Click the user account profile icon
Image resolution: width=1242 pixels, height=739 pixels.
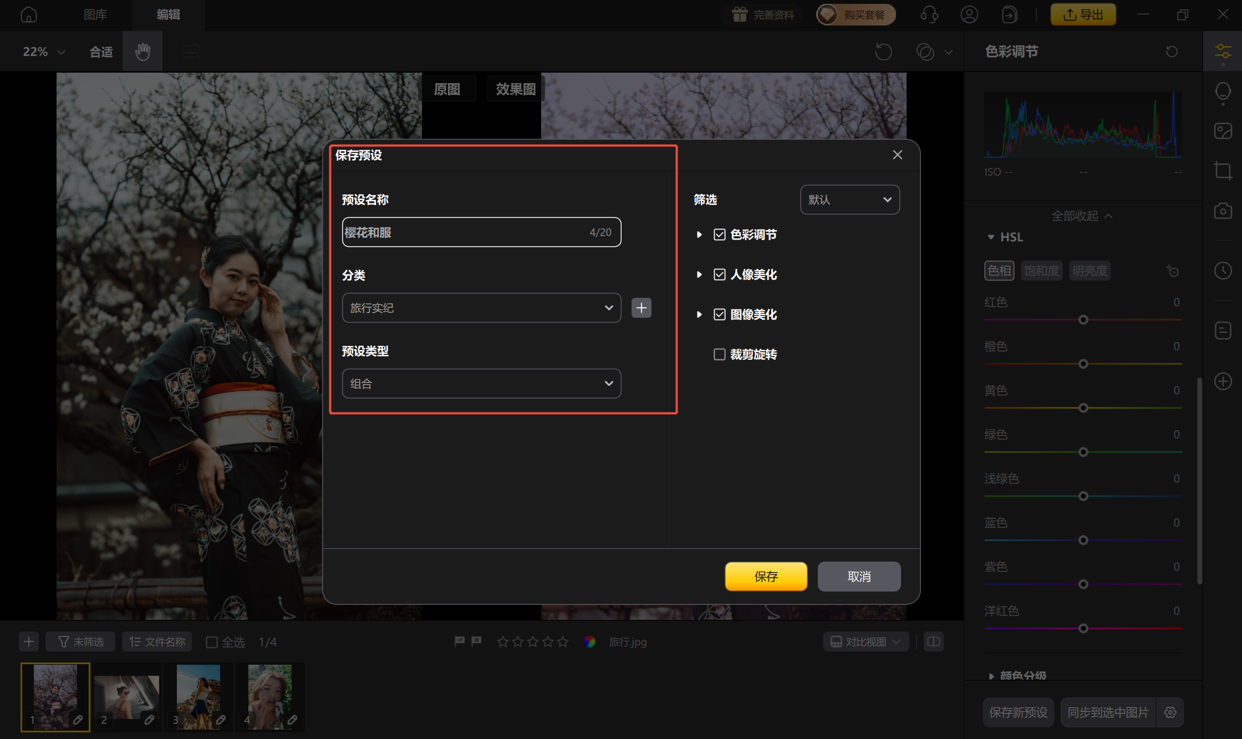click(969, 14)
